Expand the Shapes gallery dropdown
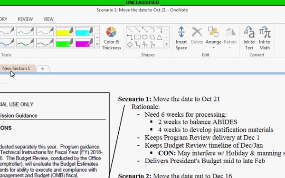 167,45
